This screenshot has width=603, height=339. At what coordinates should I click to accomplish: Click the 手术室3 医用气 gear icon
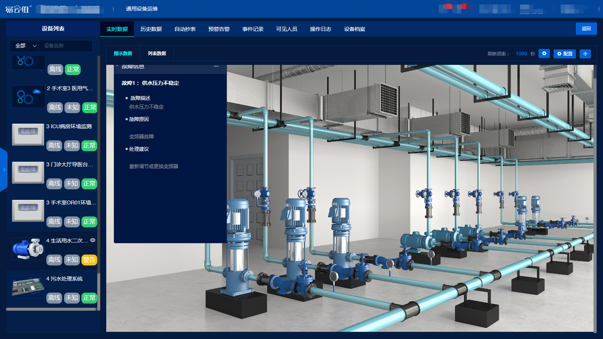tap(28, 97)
